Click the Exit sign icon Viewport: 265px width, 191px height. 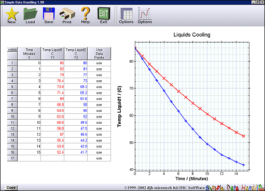[104, 16]
